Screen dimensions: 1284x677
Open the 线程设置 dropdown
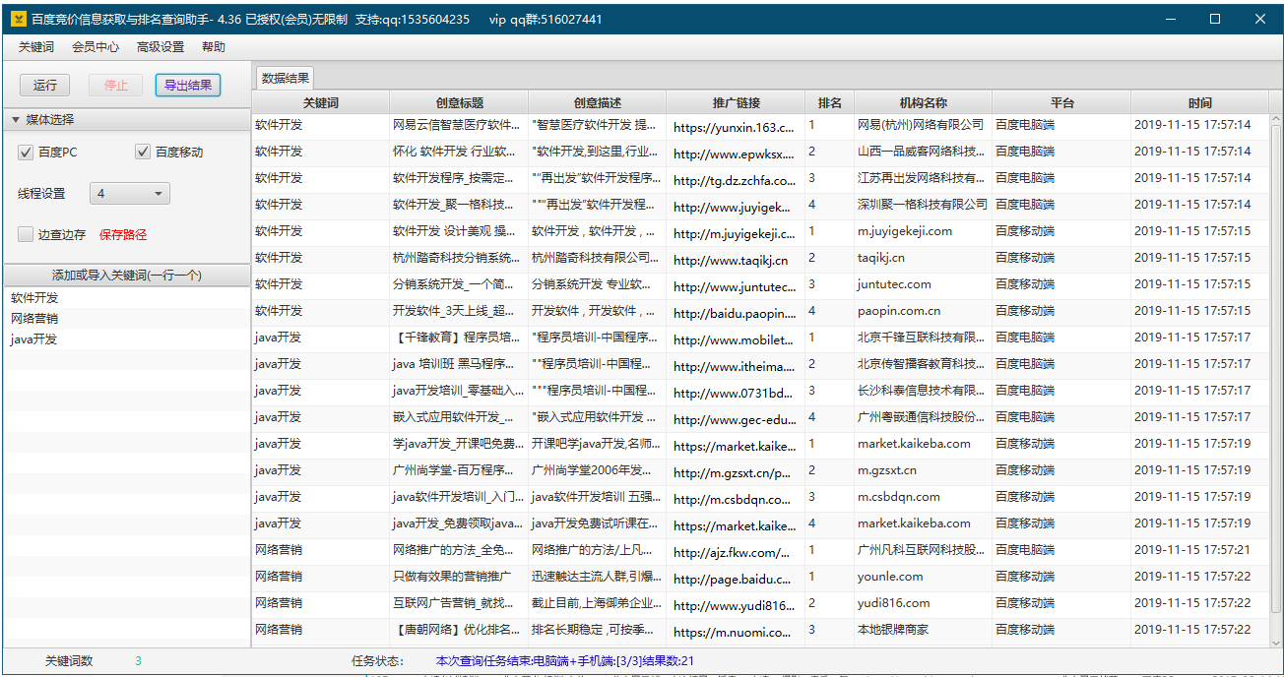click(x=130, y=194)
